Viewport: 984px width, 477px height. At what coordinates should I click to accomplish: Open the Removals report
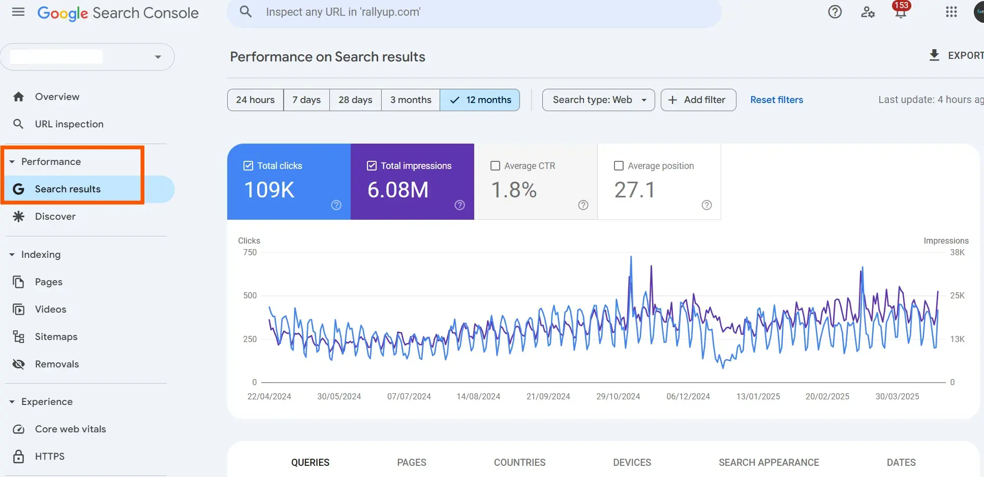click(56, 364)
